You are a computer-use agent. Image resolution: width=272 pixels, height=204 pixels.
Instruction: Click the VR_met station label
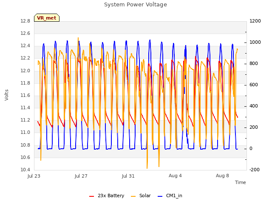[47, 18]
